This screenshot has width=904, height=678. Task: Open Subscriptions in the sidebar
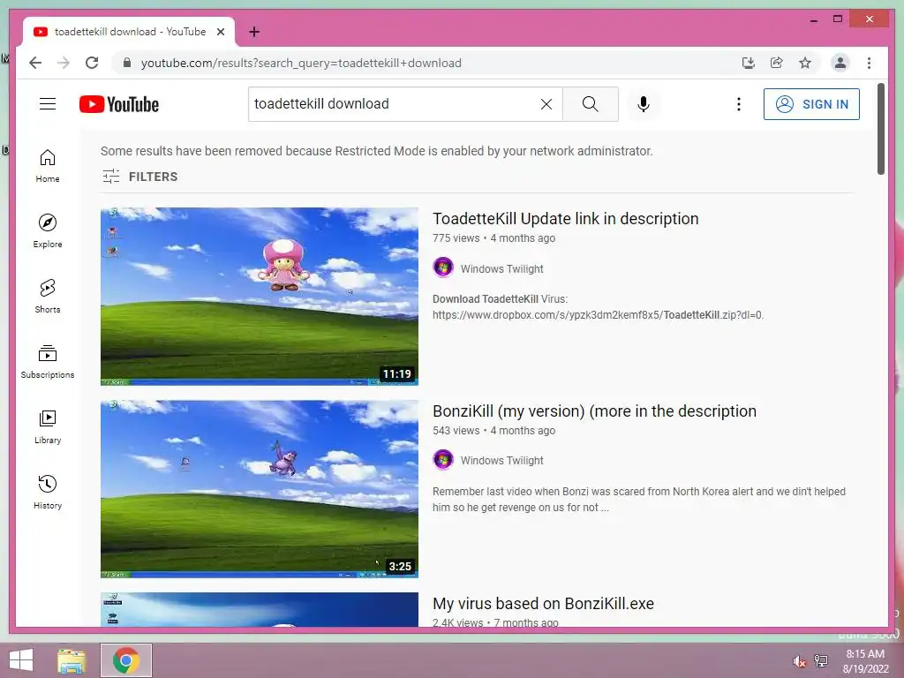pos(48,361)
